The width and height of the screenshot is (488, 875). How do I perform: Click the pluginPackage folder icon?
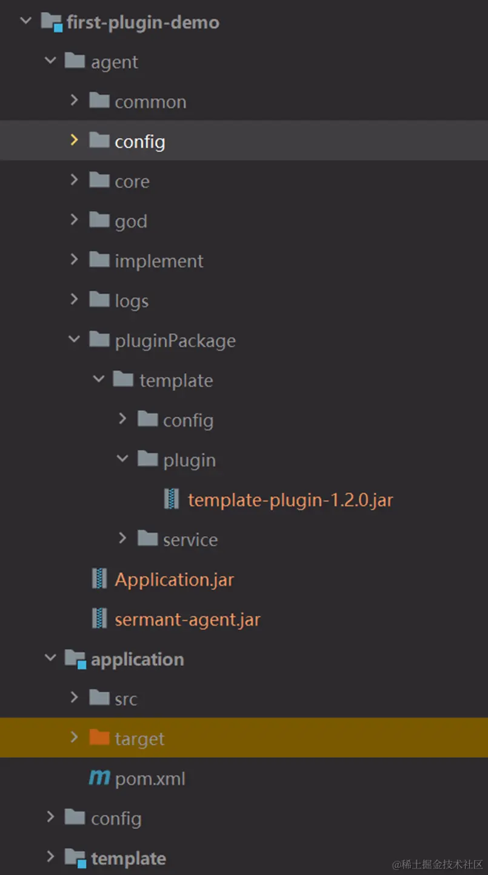click(x=99, y=340)
